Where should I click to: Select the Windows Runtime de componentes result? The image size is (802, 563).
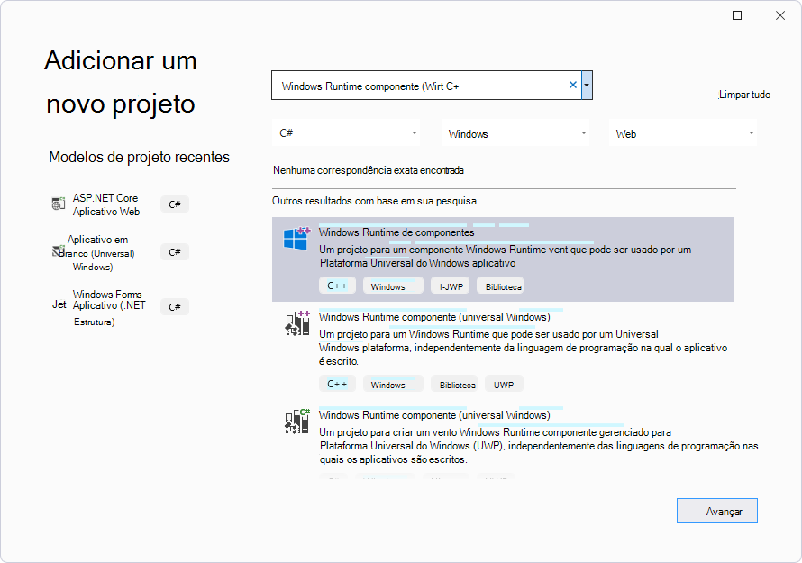pos(504,259)
